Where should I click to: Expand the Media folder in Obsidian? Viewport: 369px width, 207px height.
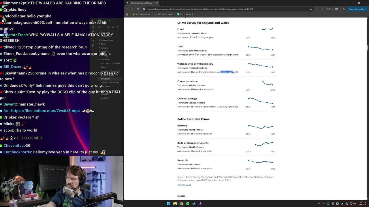click(104, 44)
